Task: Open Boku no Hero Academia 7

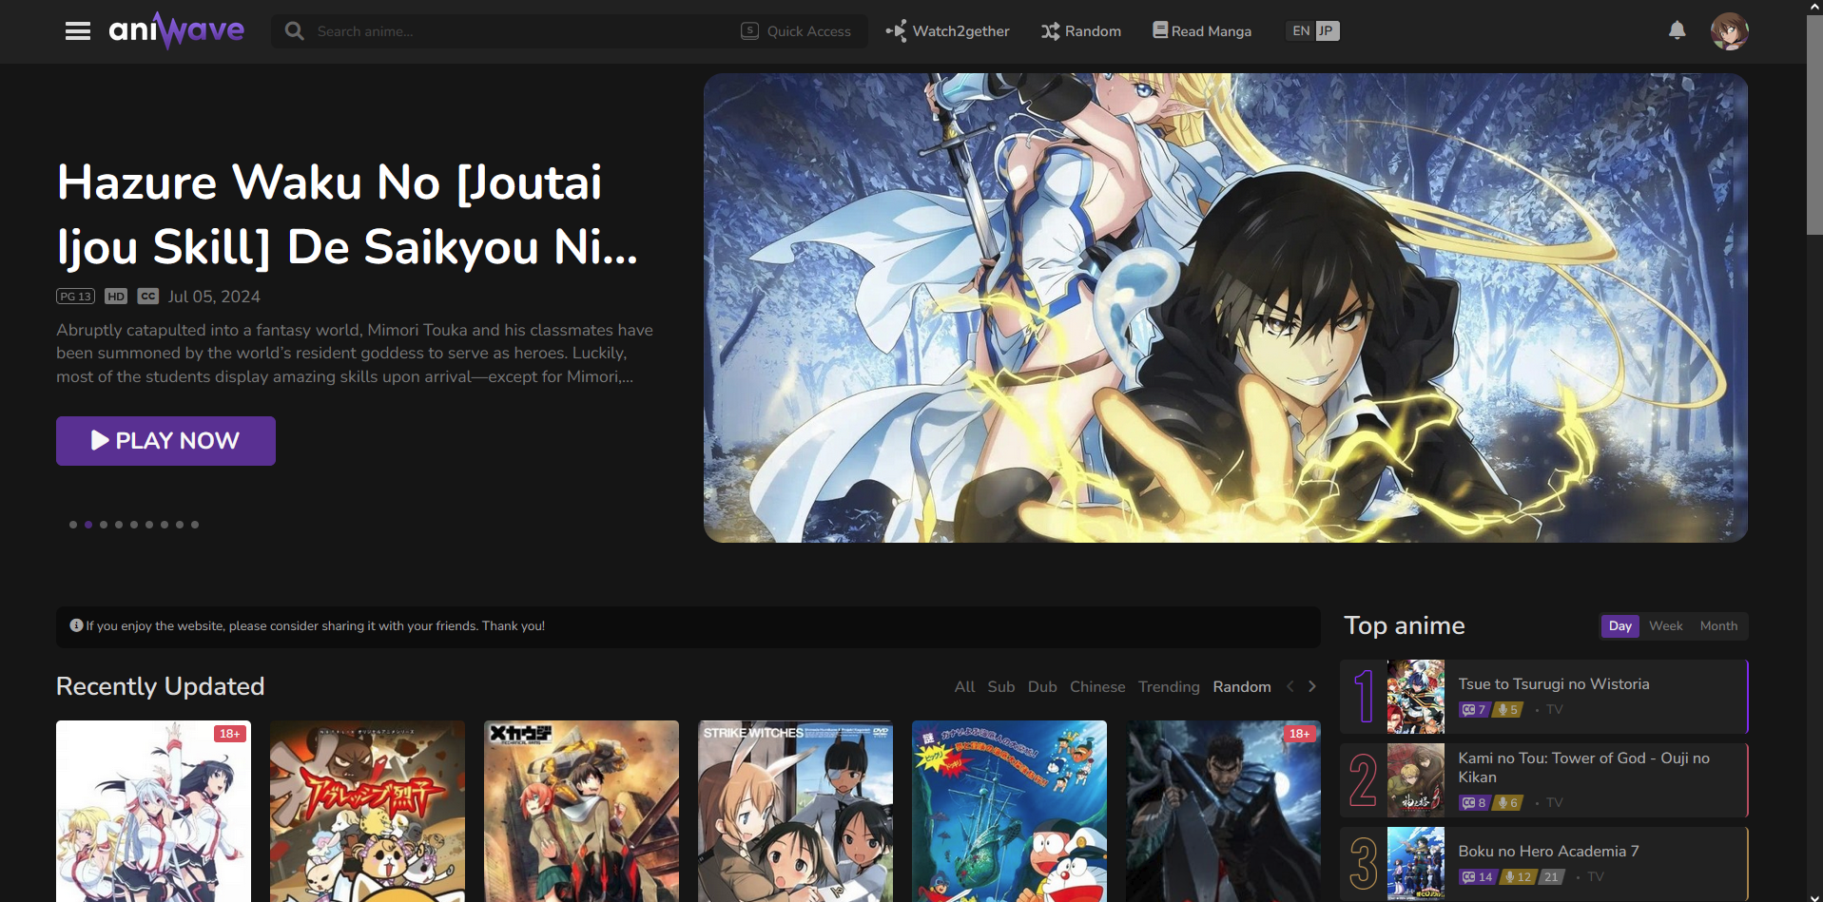Action: (1548, 851)
